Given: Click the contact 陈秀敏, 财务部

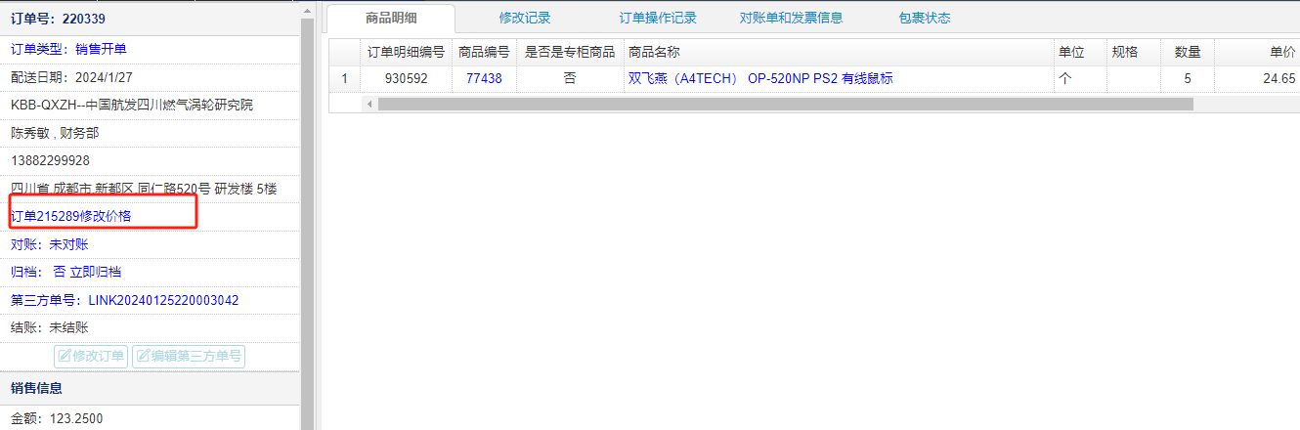Looking at the screenshot, I should 55,133.
